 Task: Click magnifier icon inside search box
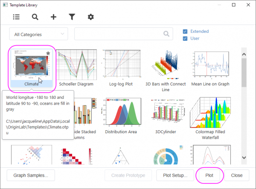pyautogui.click(x=166, y=34)
